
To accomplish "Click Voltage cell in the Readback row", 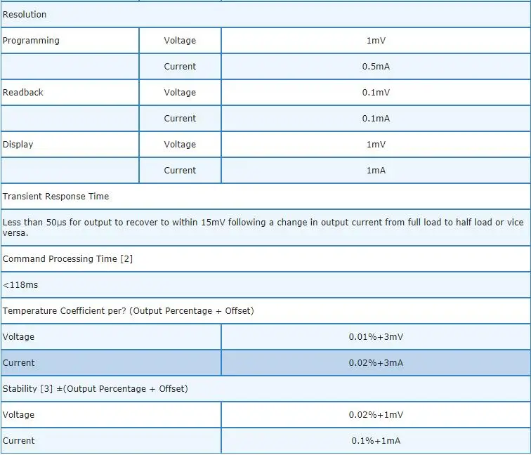I will pyautogui.click(x=180, y=93).
